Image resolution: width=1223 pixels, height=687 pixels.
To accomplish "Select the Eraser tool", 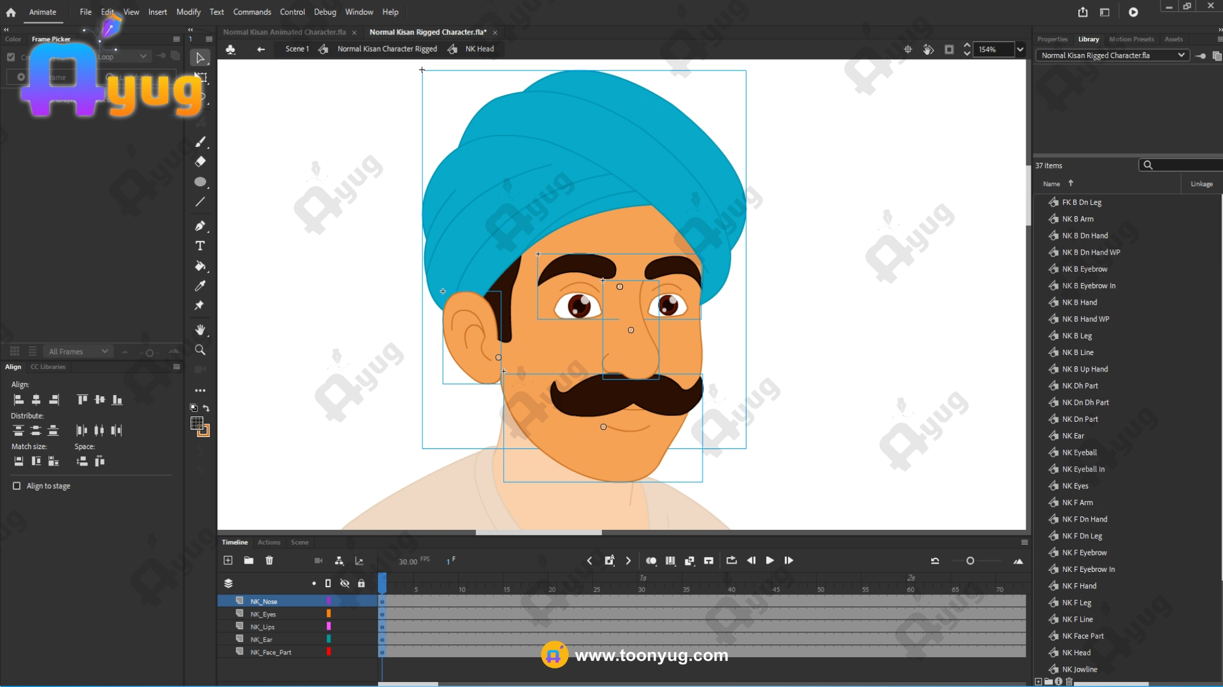I will click(200, 162).
